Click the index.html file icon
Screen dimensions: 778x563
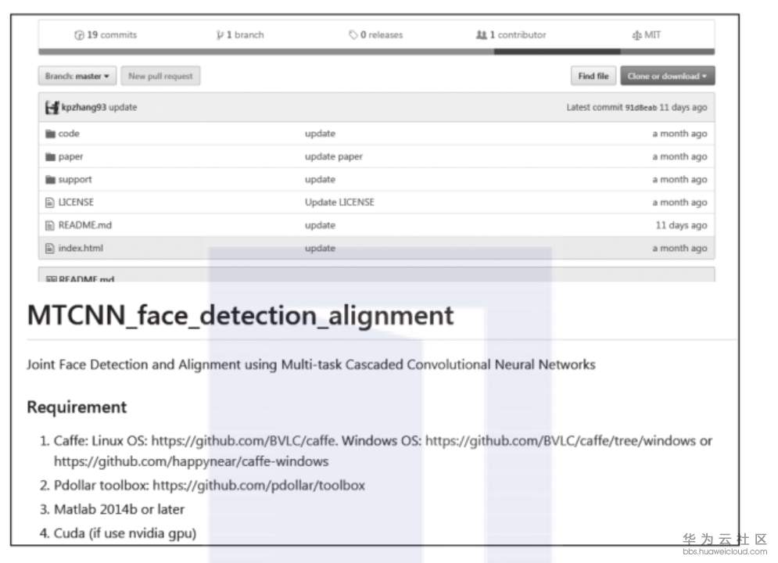pos(49,248)
